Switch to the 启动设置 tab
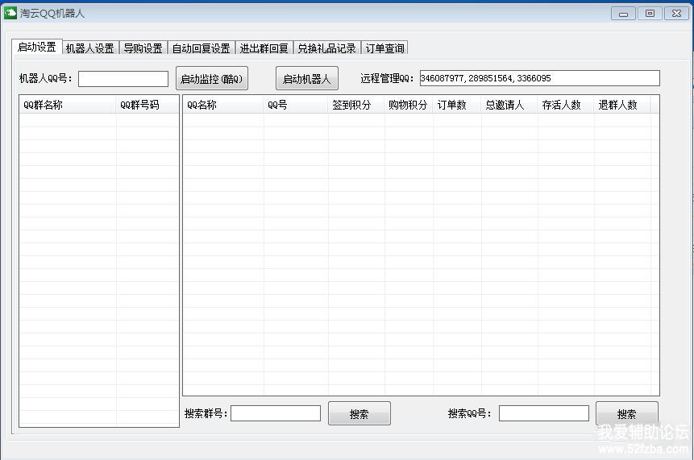 tap(37, 47)
